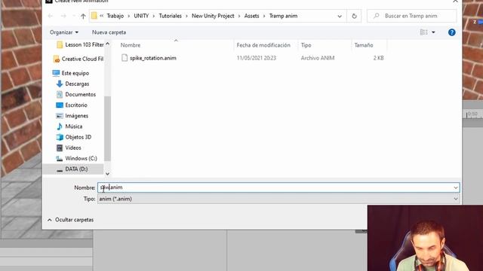Navigate to Assets in breadcrumb

[251, 16]
